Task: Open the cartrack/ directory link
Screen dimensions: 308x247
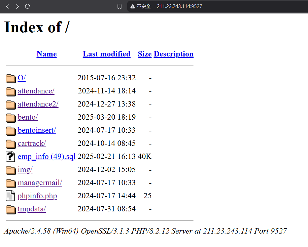Action: coord(32,143)
